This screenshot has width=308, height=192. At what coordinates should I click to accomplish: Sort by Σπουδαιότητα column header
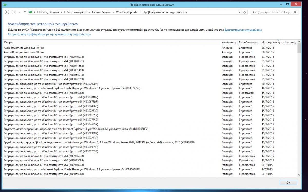tap(248, 42)
